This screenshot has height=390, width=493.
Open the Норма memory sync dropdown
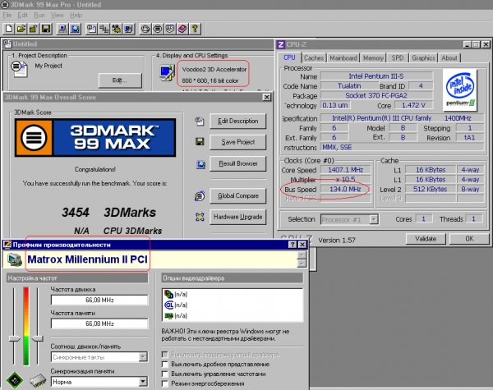click(x=143, y=382)
